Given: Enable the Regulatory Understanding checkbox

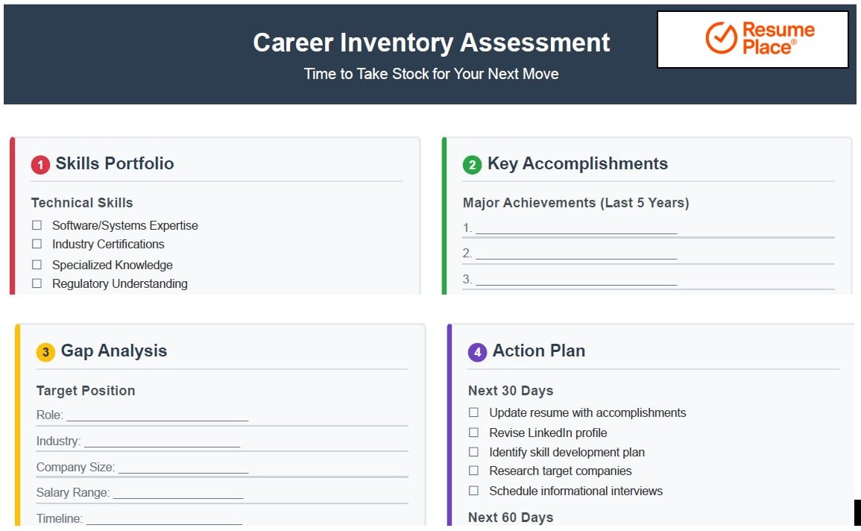Looking at the screenshot, I should click(37, 283).
